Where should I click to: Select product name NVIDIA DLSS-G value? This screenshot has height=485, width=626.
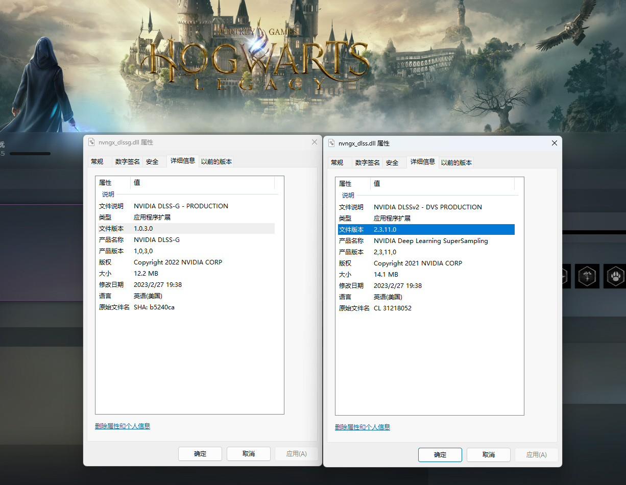click(x=157, y=239)
